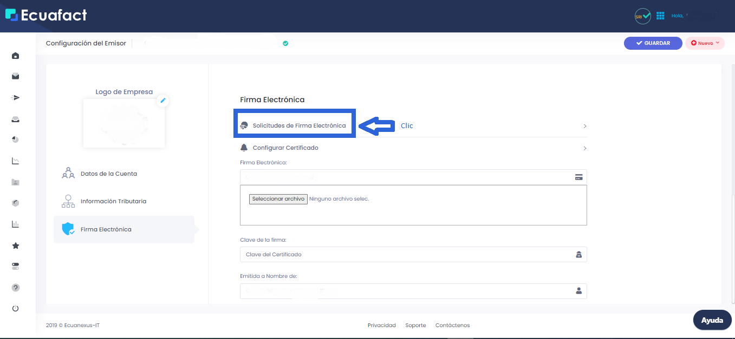The height and width of the screenshot is (339, 735).
Task: Click the paper plane send icon
Action: click(x=16, y=98)
